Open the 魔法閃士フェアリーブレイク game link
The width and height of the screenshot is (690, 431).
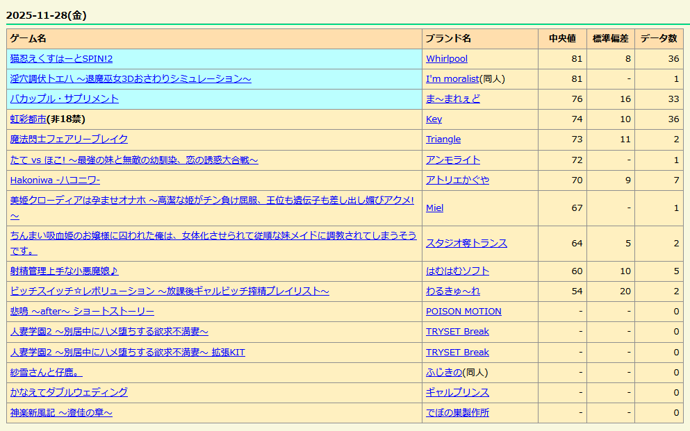tap(69, 140)
